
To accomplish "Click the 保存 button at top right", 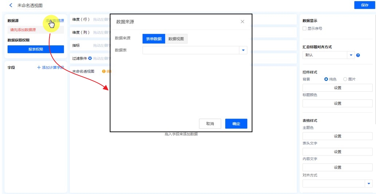I will click(364, 5).
